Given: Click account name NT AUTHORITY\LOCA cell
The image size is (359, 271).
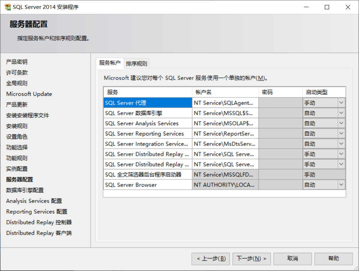Looking at the screenshot, I should click(x=225, y=185).
